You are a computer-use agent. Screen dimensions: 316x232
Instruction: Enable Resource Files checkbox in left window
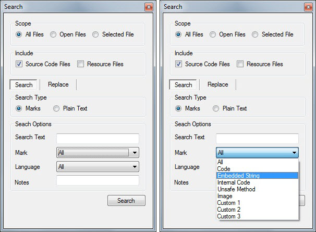[x=81, y=64]
